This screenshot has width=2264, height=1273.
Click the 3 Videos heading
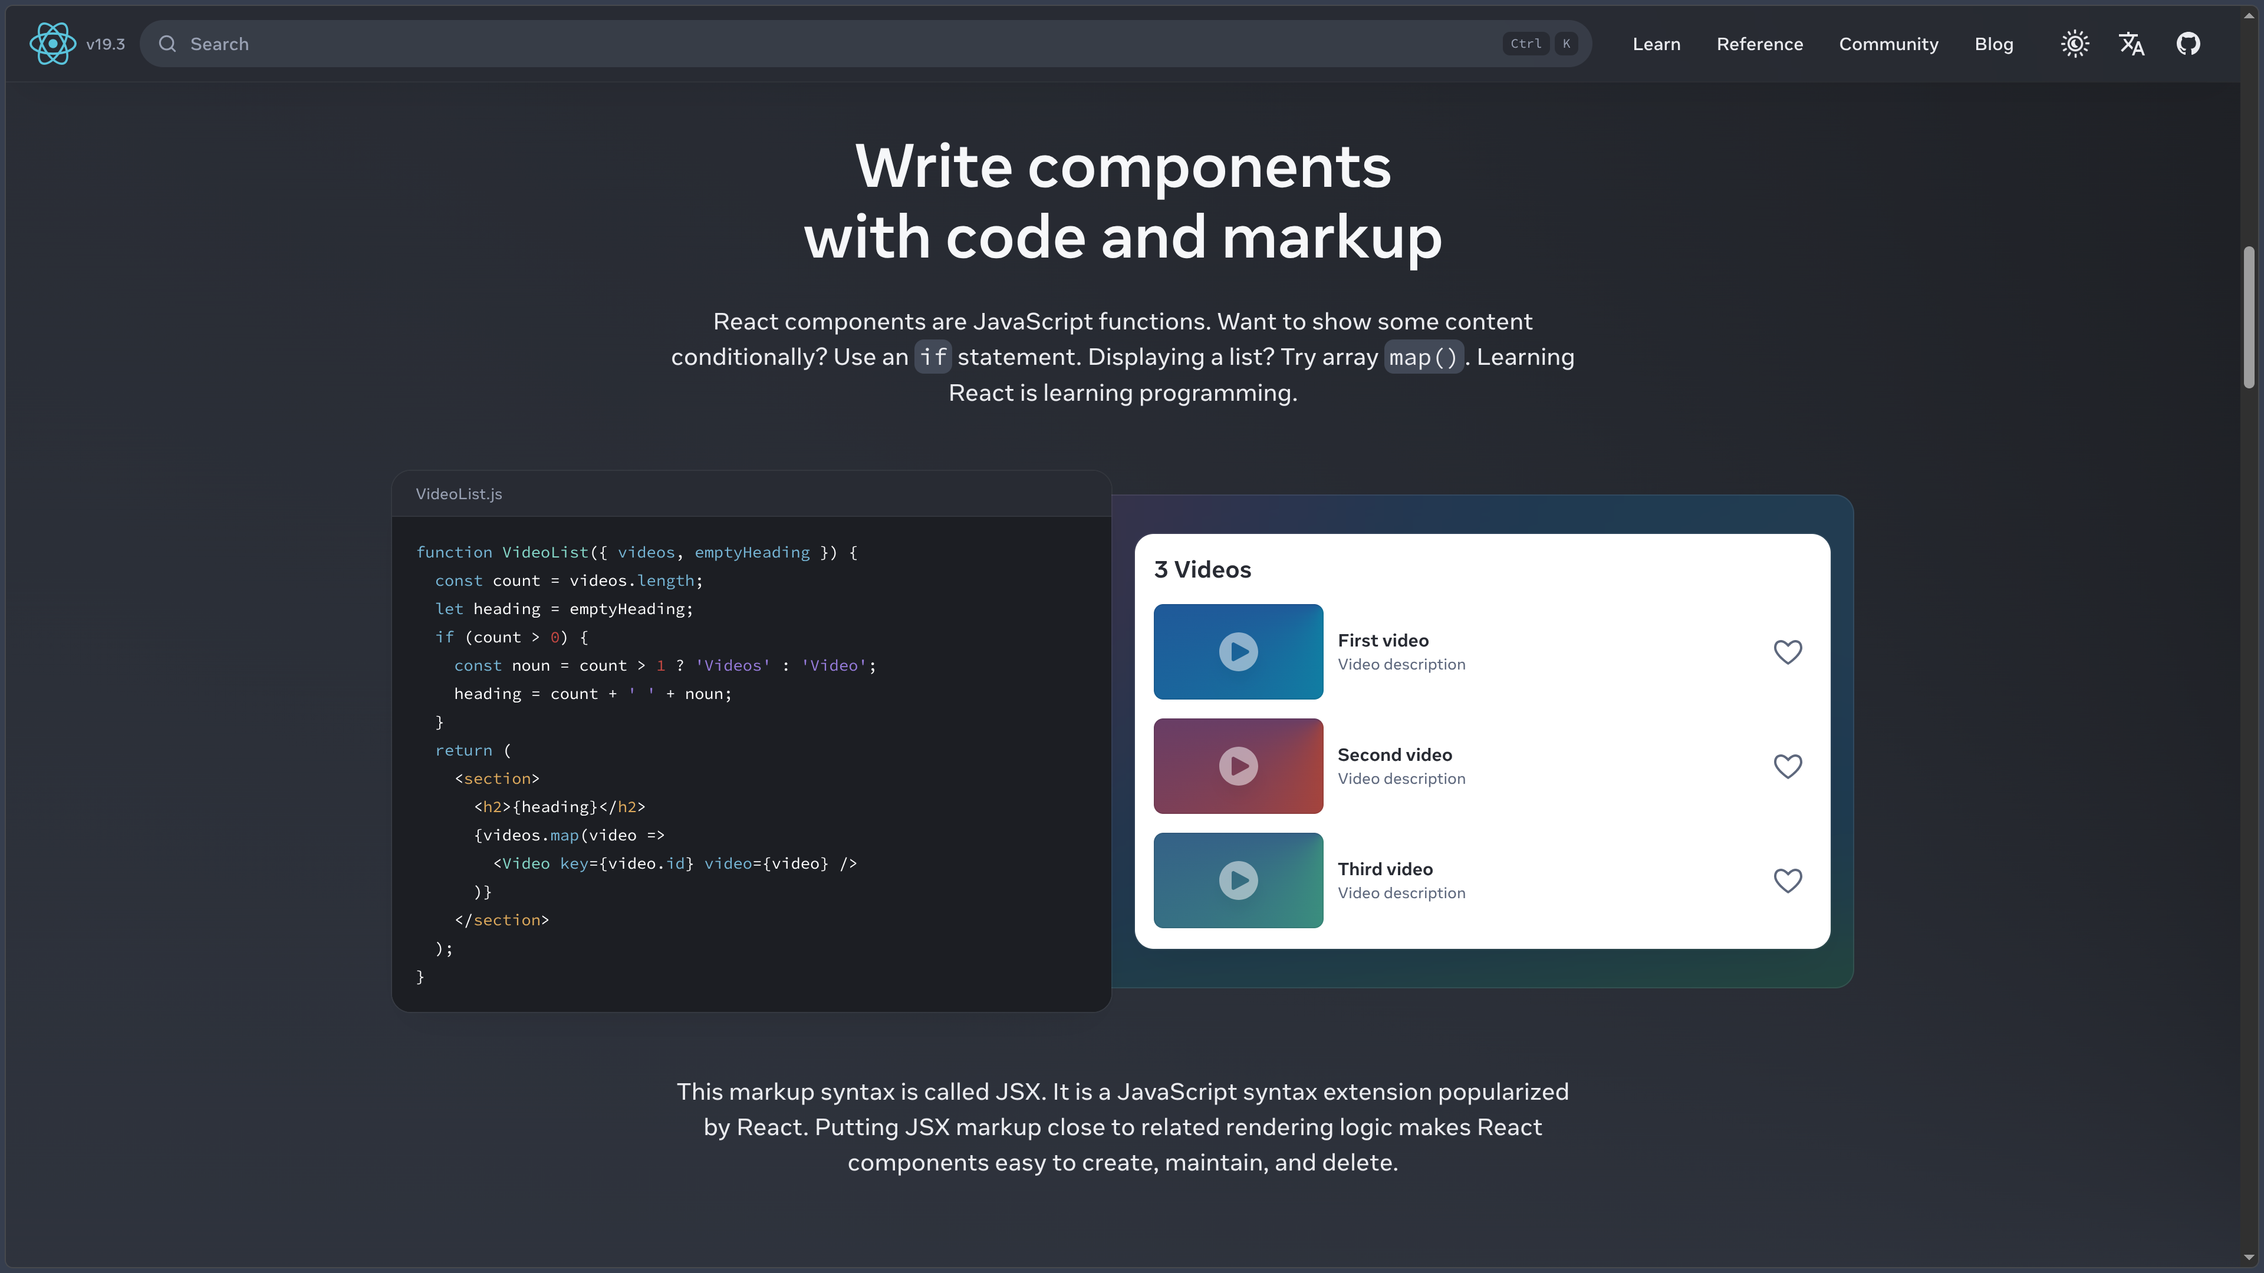point(1202,569)
